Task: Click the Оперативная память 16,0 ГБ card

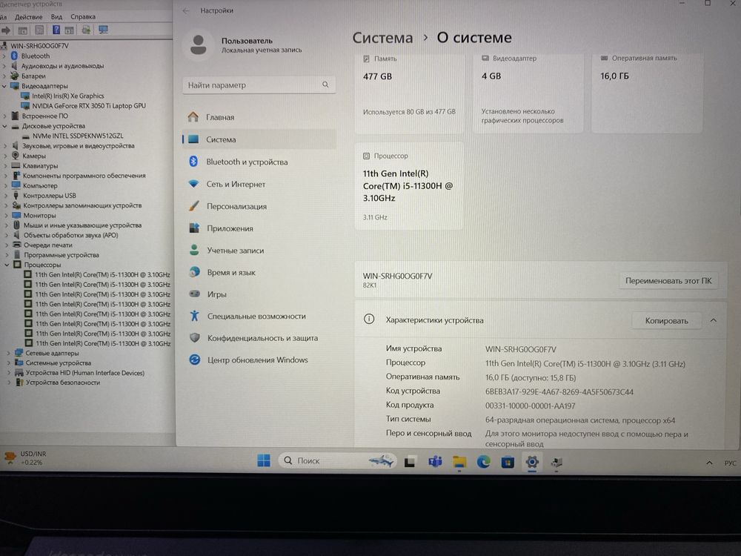Action: (646, 92)
